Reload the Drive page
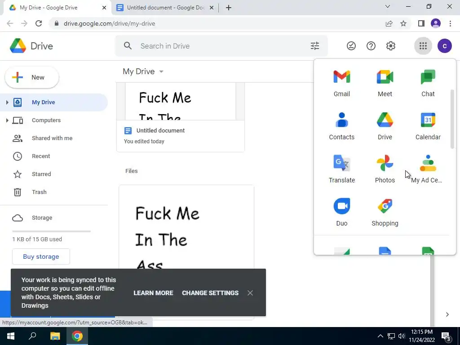460x345 pixels. pos(39,23)
